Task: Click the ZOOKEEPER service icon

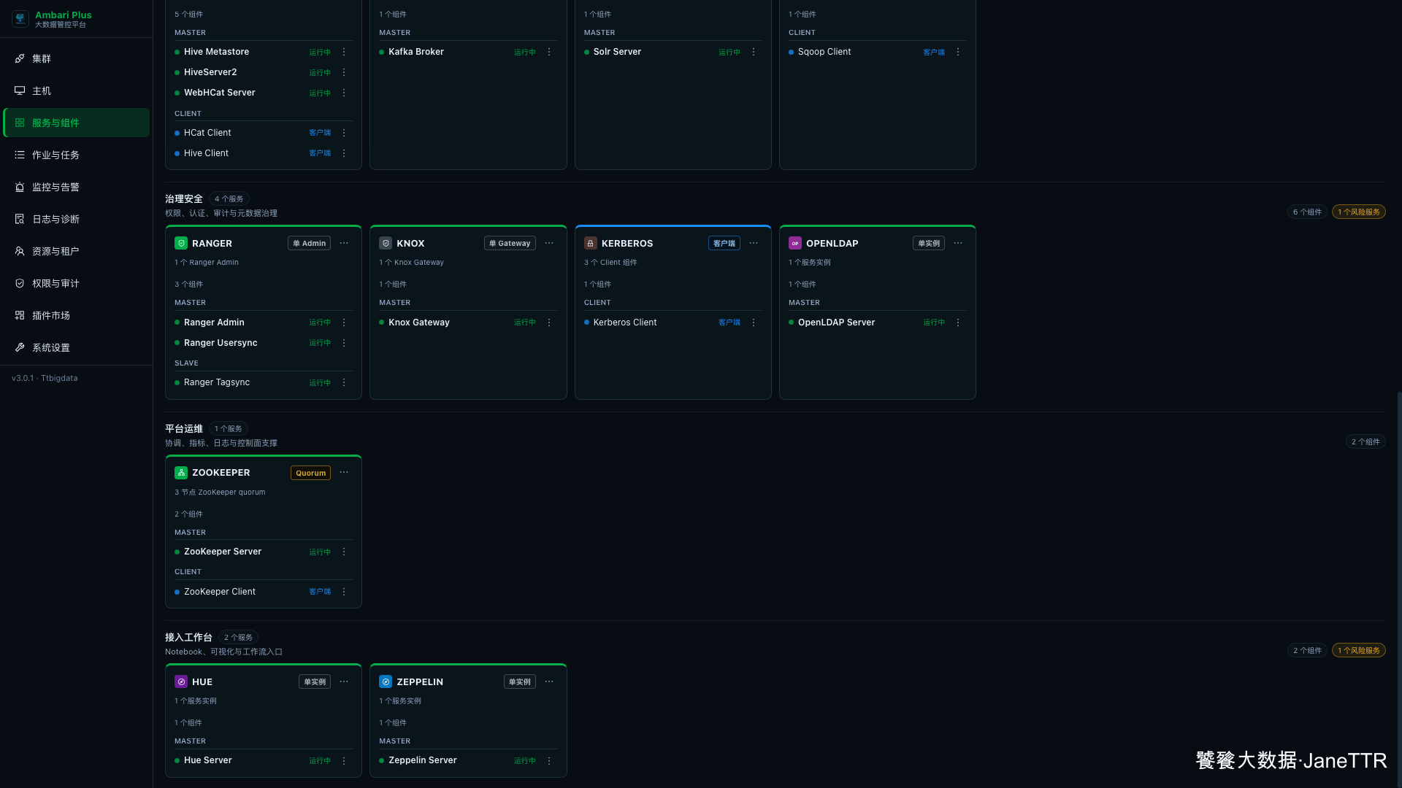Action: (x=181, y=473)
